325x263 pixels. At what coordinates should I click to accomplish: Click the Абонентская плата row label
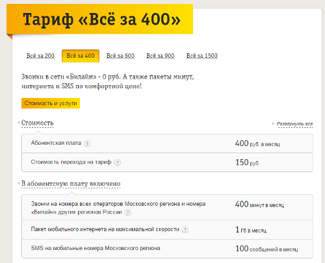point(56,143)
